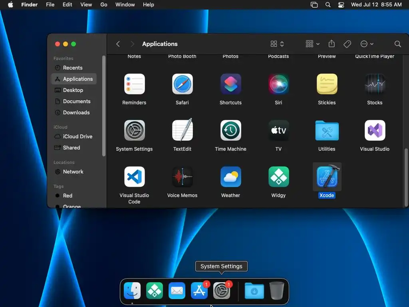
Task: Open Control Center in the menu bar
Action: [x=341, y=5]
